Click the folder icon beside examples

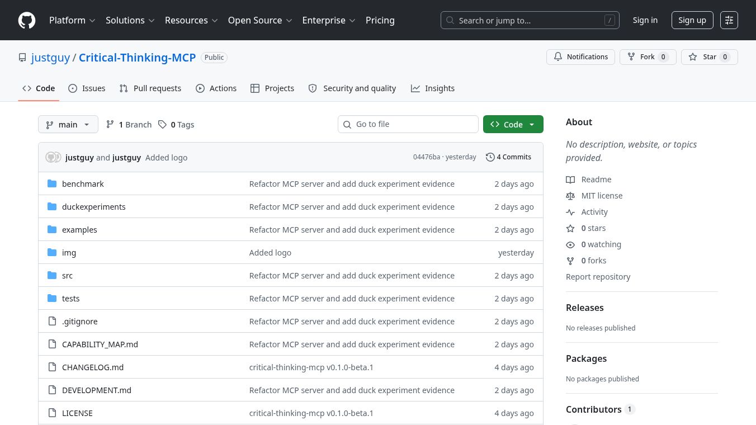pyautogui.click(x=52, y=229)
